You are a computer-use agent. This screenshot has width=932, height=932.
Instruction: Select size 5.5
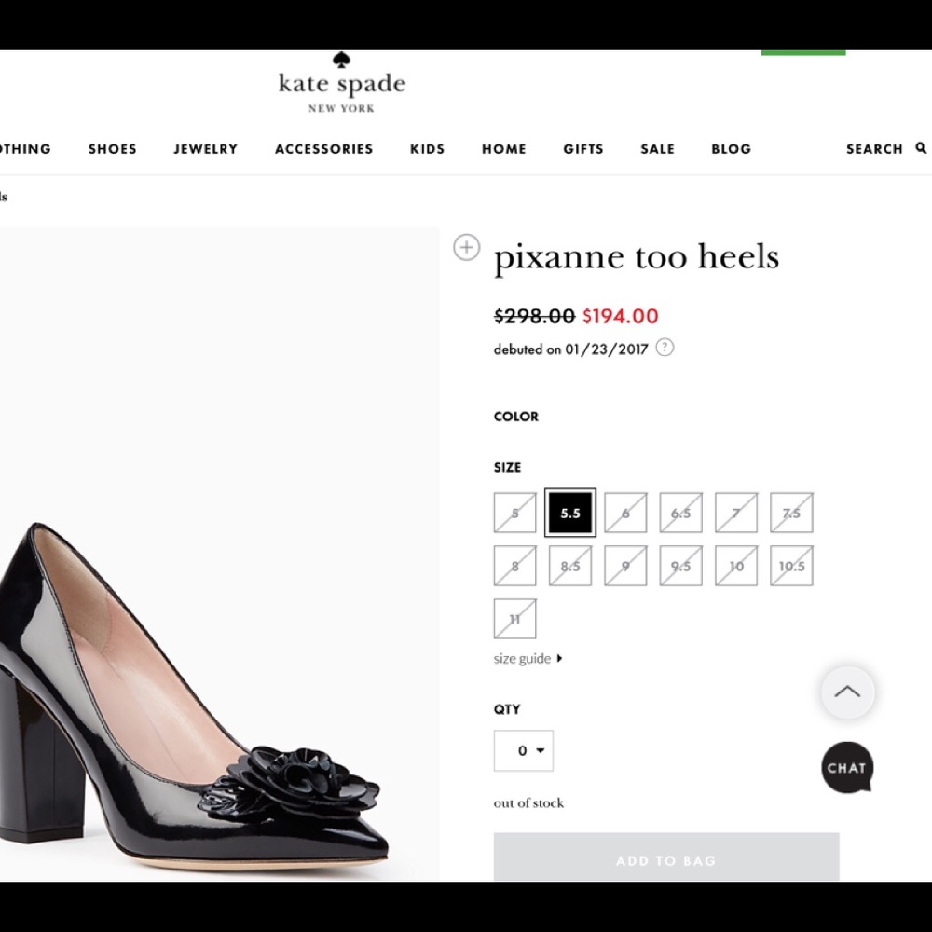tap(570, 513)
